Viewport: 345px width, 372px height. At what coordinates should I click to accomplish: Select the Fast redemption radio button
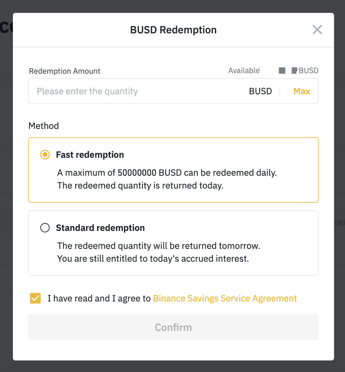coord(45,155)
